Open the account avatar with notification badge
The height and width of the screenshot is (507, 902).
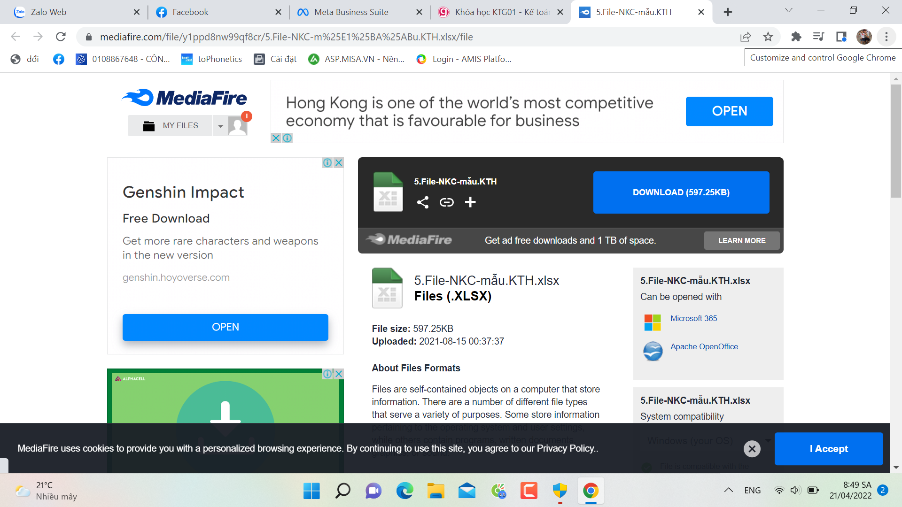[x=238, y=126]
